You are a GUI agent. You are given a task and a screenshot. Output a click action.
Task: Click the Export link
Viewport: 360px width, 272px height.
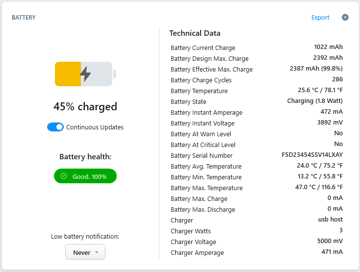pos(320,18)
